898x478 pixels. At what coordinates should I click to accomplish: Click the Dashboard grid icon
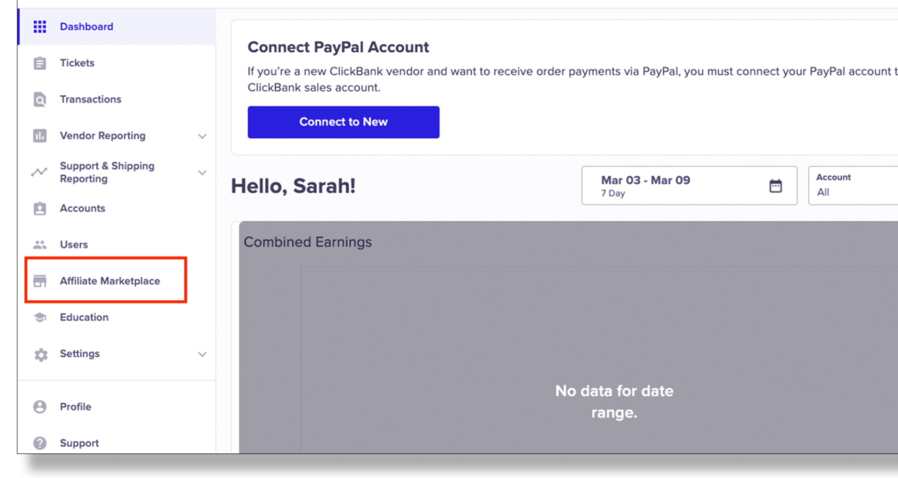coord(40,27)
